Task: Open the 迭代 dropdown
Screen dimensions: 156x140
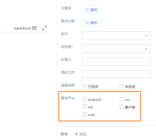Action: coord(117,36)
